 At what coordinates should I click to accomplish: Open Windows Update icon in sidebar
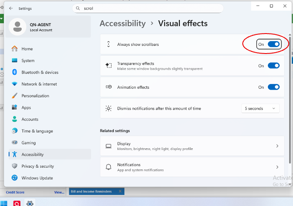click(14, 178)
